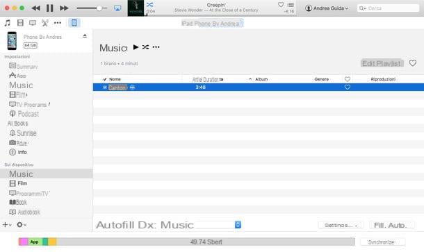Skip forward to the next track

click(64, 8)
